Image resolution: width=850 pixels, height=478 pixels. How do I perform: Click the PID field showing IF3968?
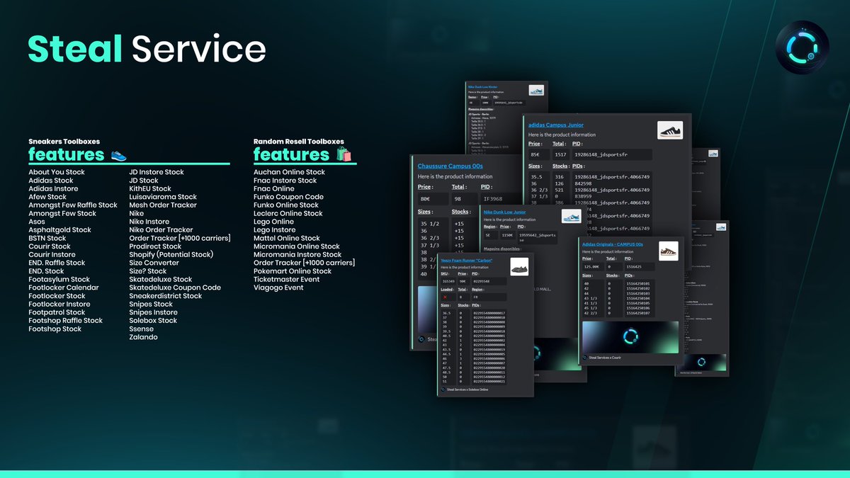[492, 198]
